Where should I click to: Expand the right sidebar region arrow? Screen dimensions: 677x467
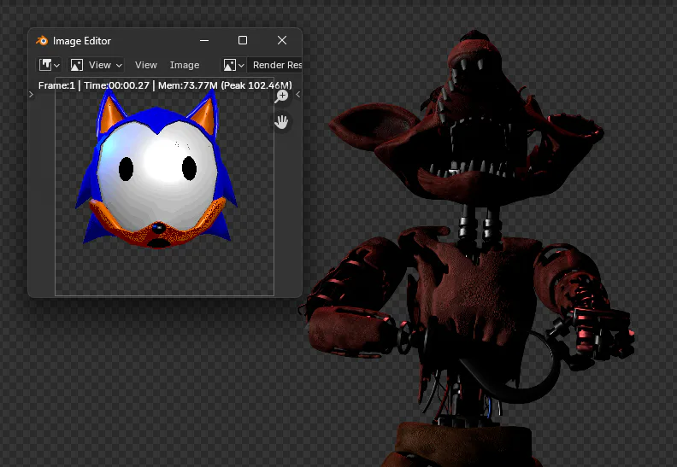[x=298, y=94]
